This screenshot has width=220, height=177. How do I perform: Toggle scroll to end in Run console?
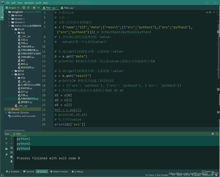point(12,152)
